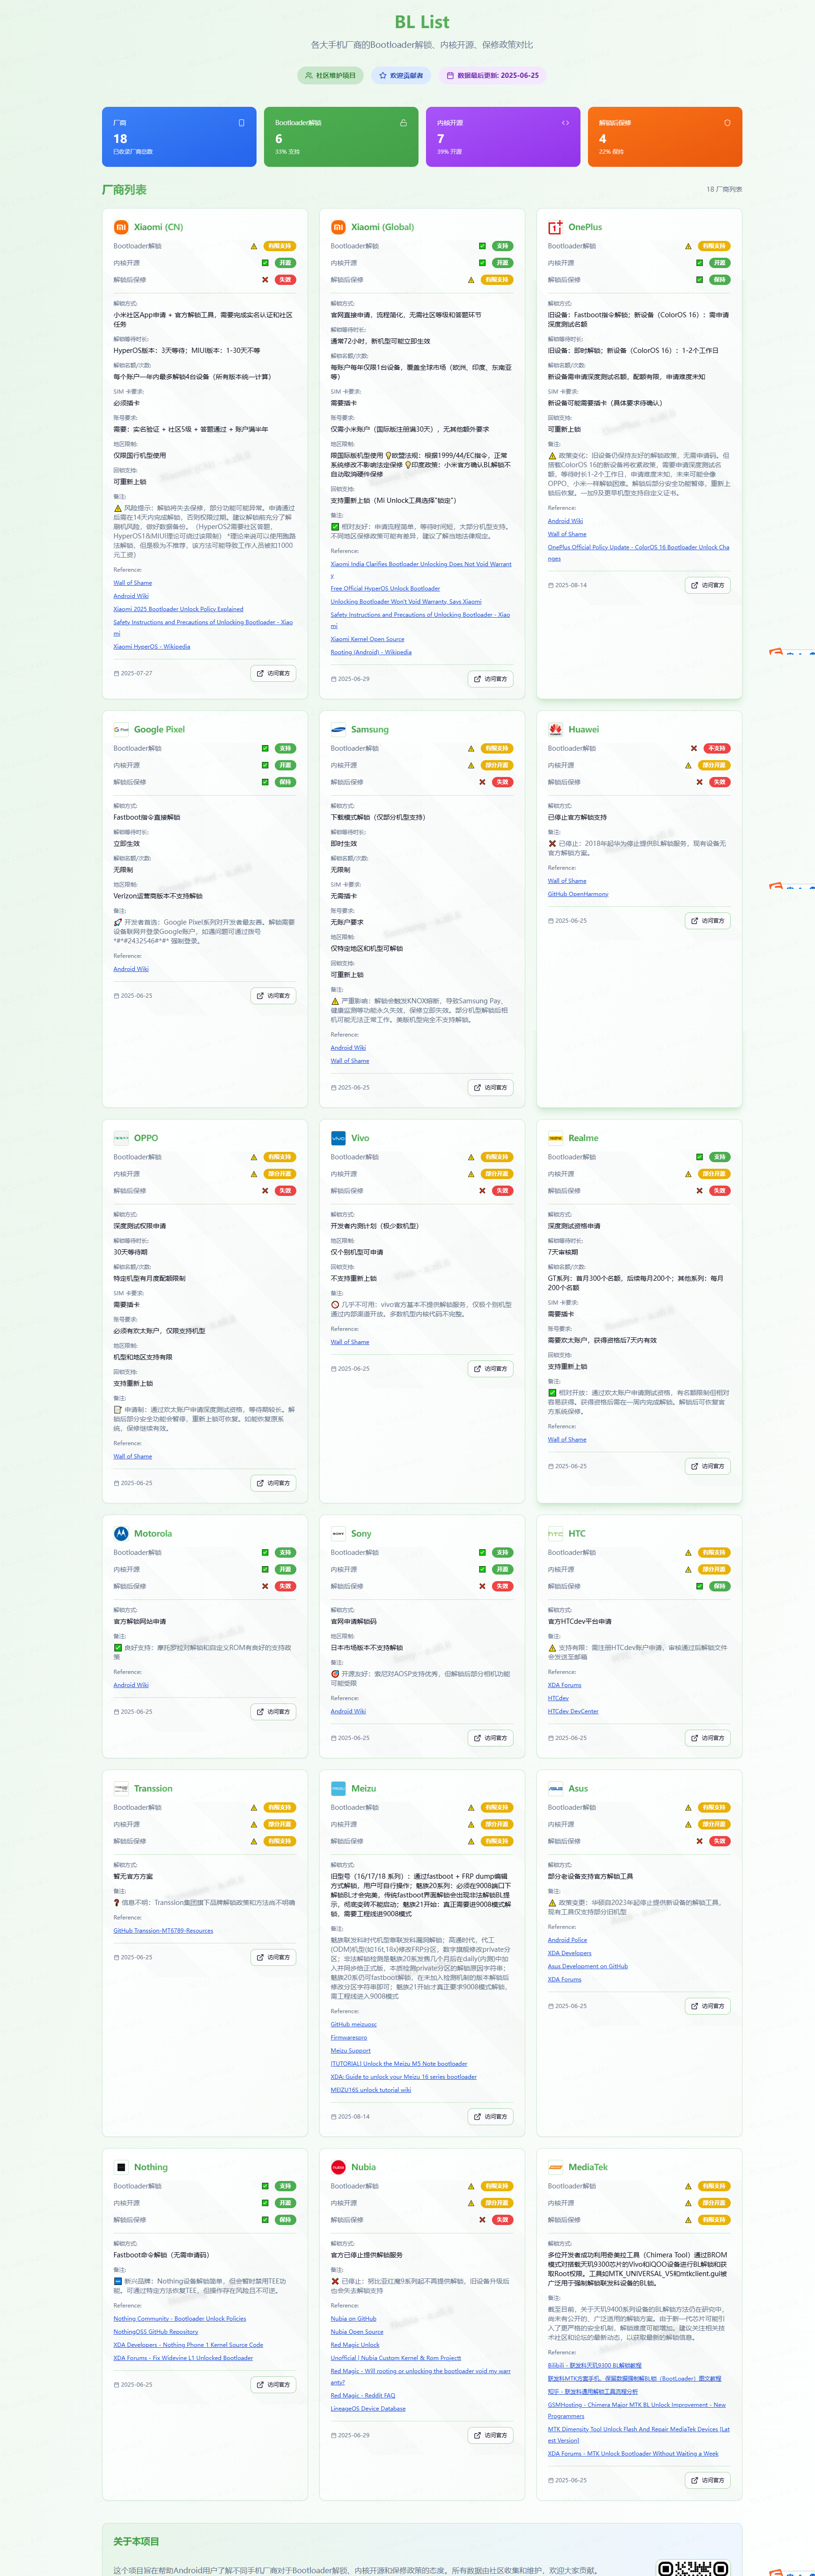
Task: Open 访问官方 in the Samsung card
Action: tap(491, 1087)
